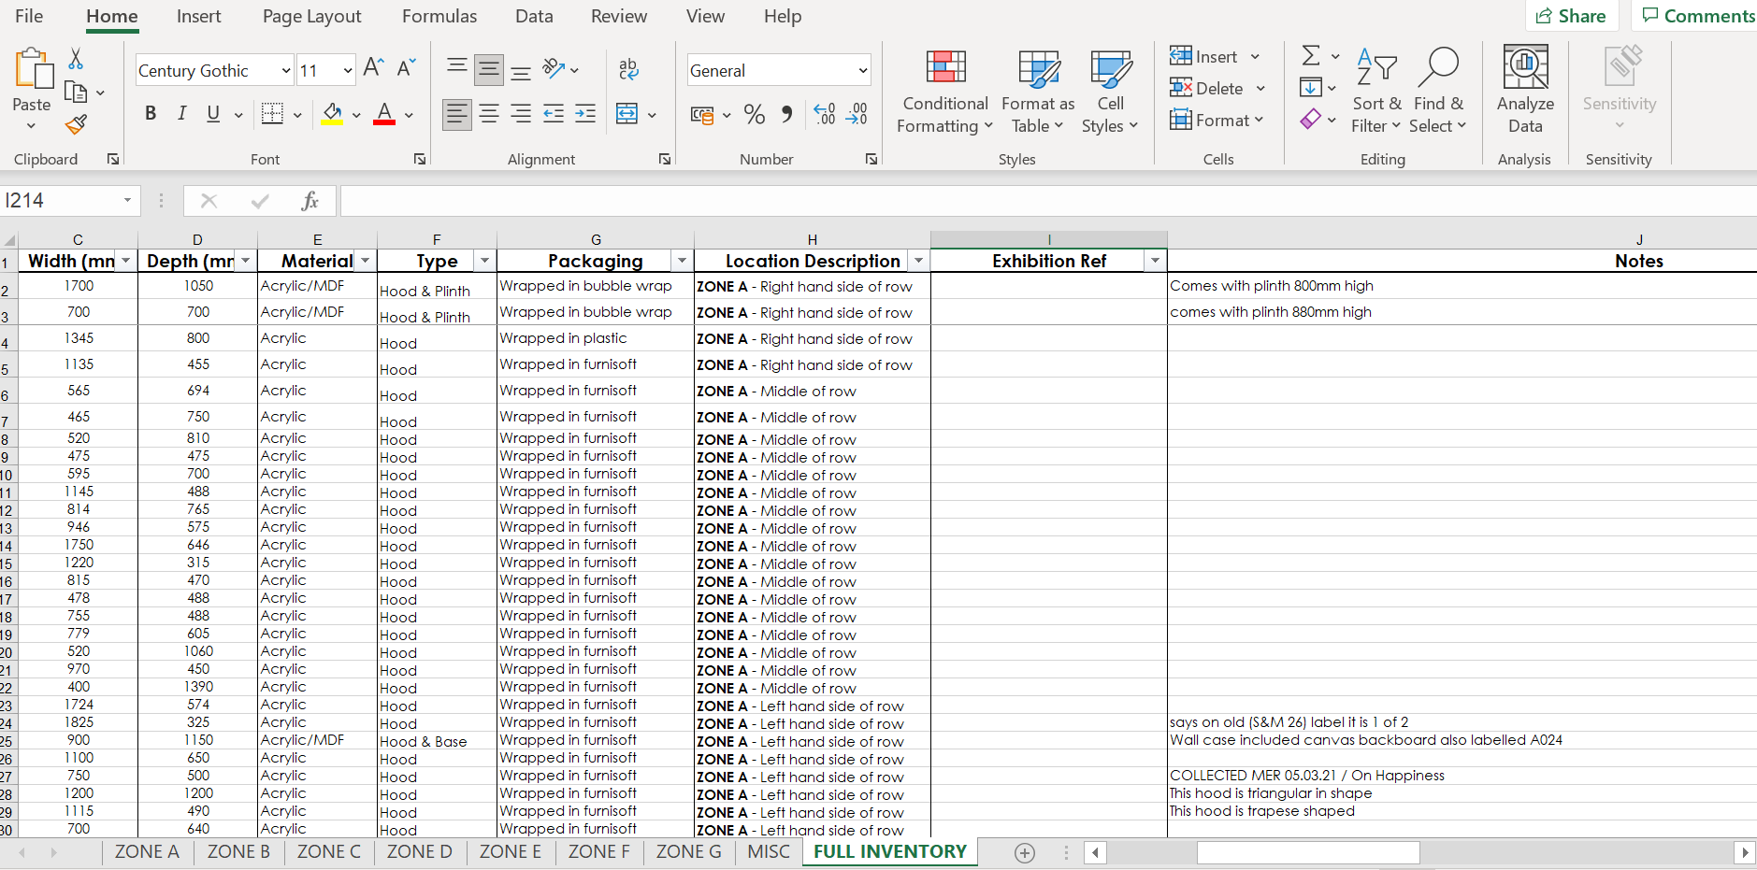Click Decrease Indent
Screen dimensions: 1757x870
554,114
